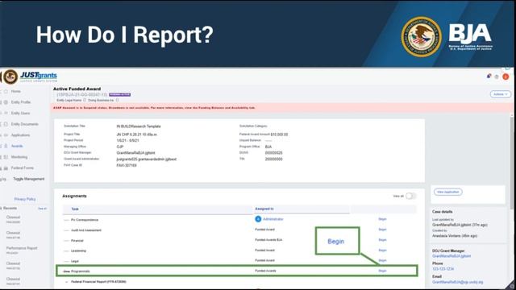Click info icon beside Entity Legal Name
This screenshot has width=516, height=290.
[85, 100]
